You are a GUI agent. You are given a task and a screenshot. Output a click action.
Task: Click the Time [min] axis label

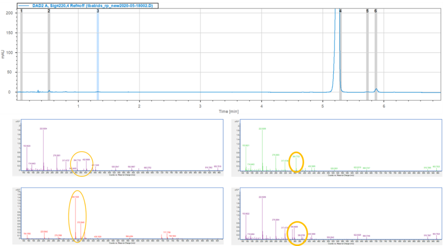pyautogui.click(x=228, y=111)
